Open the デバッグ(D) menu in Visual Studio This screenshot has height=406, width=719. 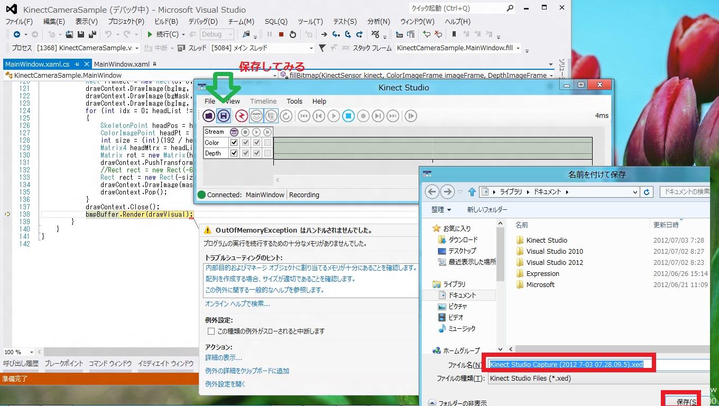[203, 22]
